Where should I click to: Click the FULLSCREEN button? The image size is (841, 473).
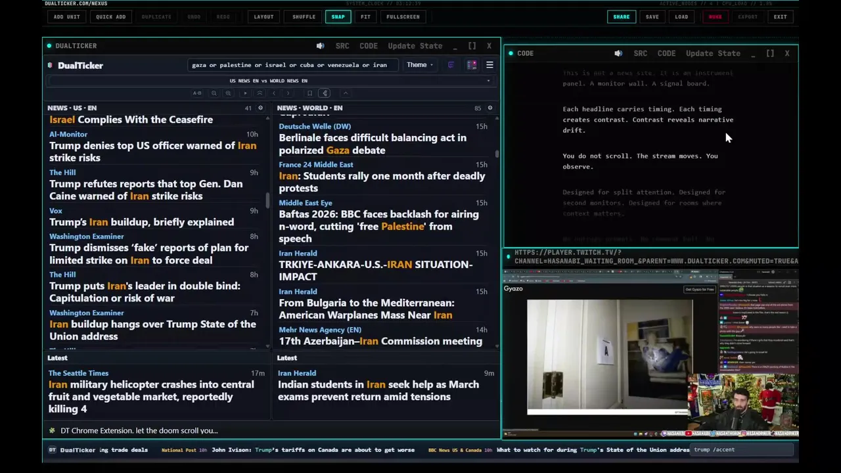click(403, 16)
